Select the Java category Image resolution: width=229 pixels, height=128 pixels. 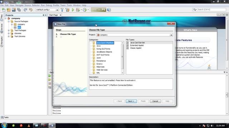[x=98, y=46]
